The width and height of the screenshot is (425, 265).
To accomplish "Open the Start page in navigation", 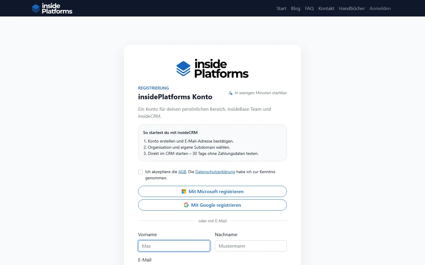I will [281, 9].
